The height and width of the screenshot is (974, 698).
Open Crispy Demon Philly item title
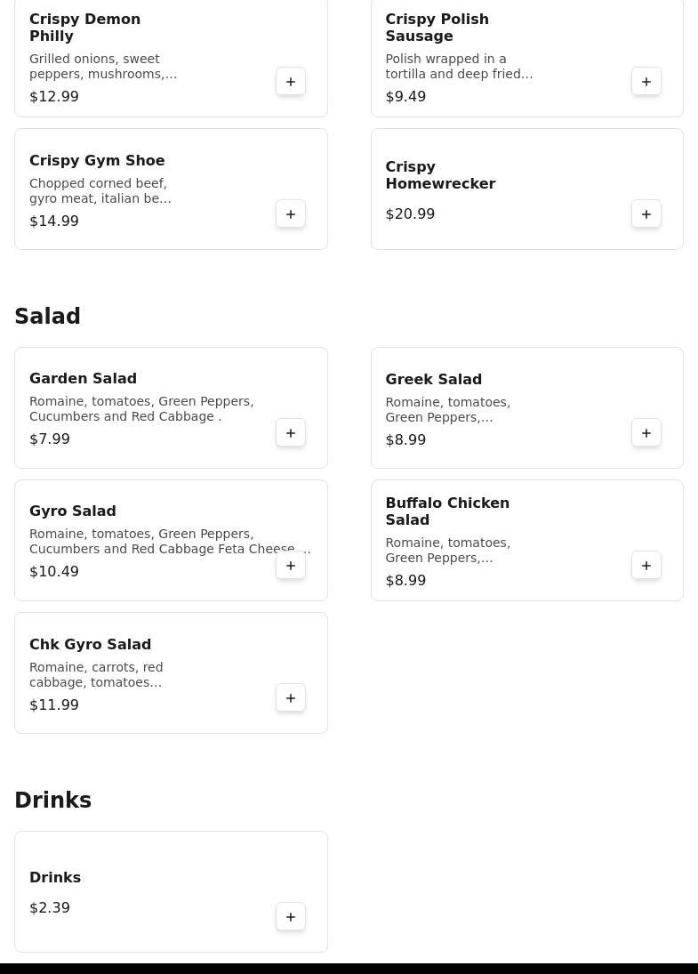point(85,28)
